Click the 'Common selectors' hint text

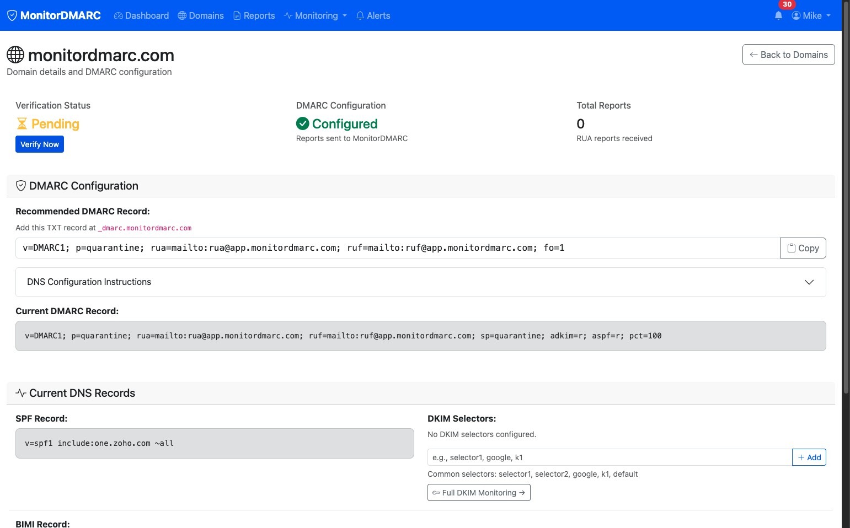tap(532, 474)
